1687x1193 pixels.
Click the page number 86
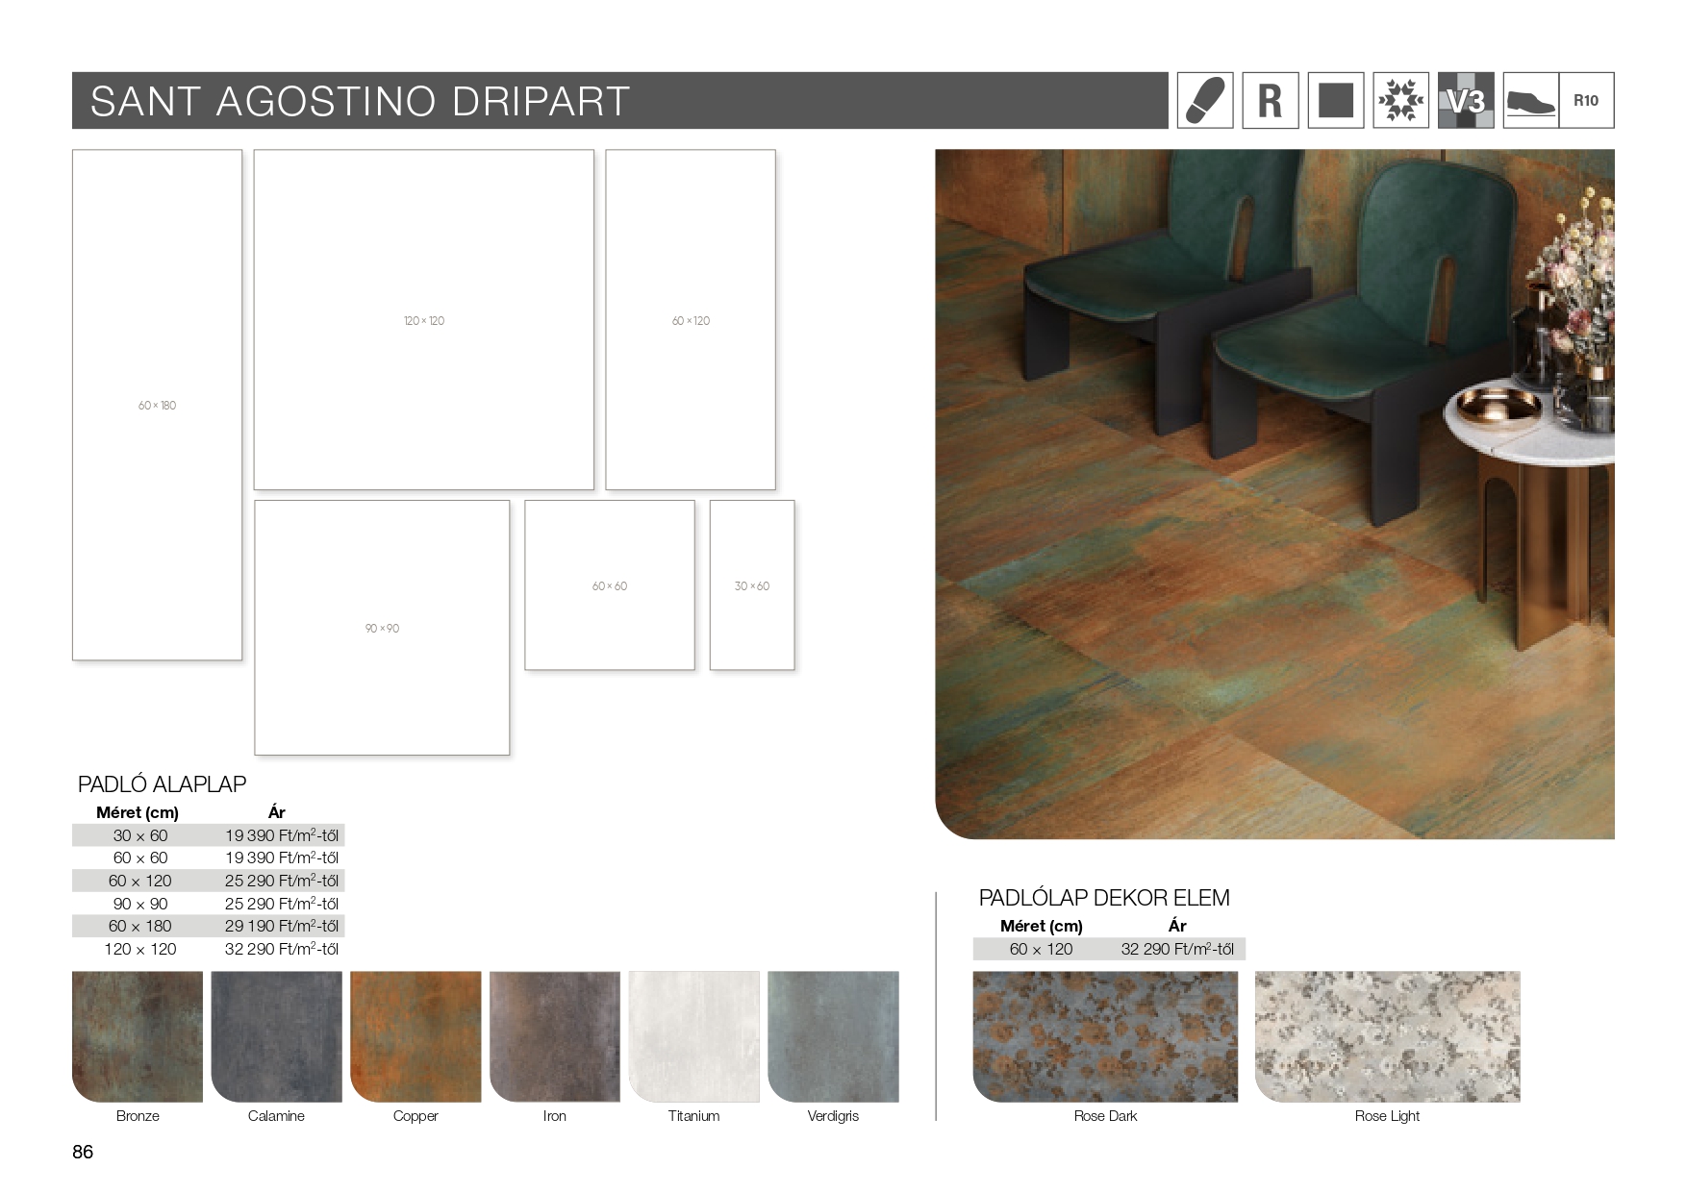83,1152
